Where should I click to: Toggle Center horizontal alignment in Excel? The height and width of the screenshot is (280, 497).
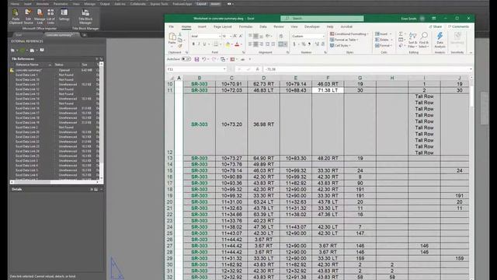pyautogui.click(x=255, y=44)
